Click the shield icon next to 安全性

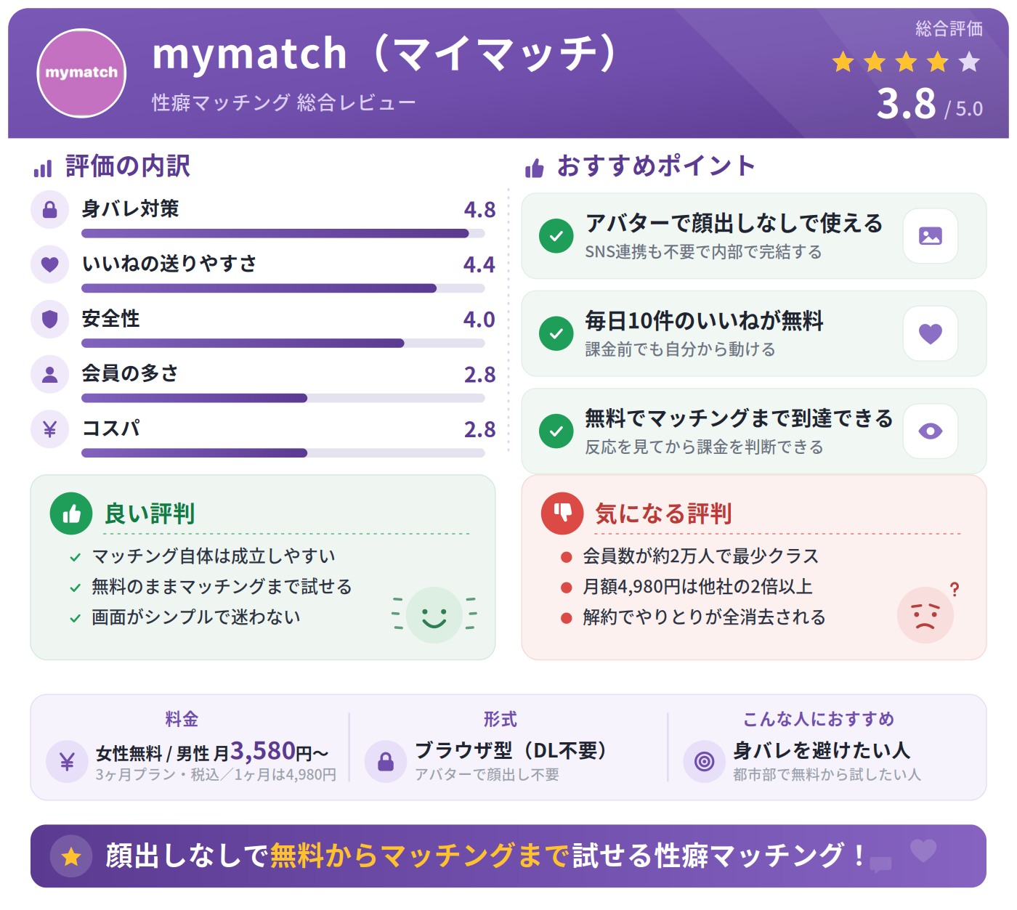[x=49, y=320]
